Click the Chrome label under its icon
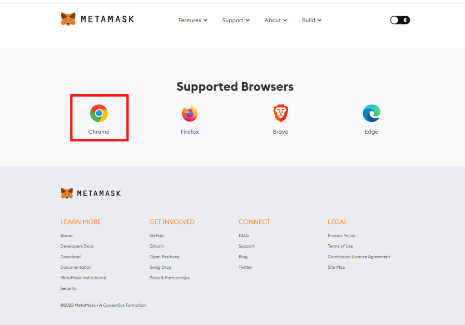 point(99,132)
